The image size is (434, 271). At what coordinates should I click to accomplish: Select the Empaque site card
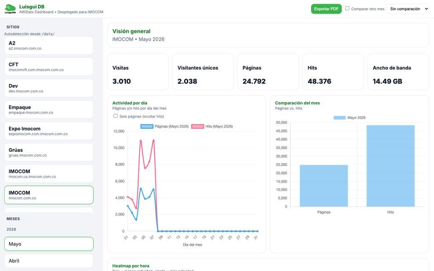(x=49, y=109)
